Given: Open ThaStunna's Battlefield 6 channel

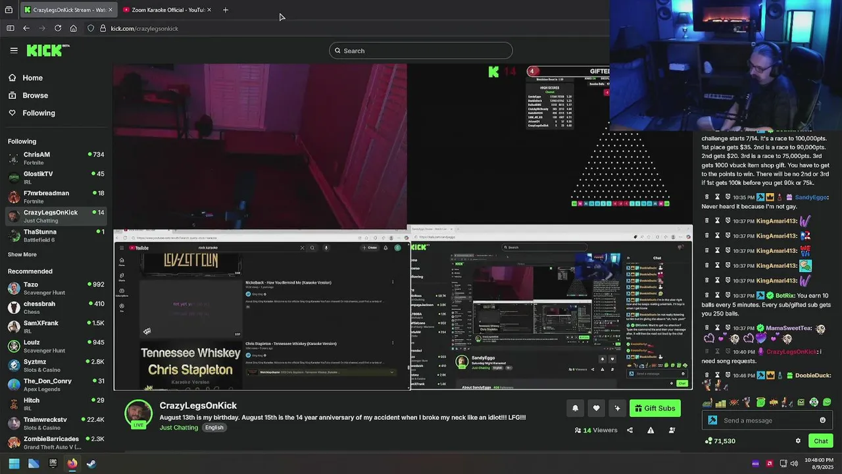Looking at the screenshot, I should pos(56,236).
